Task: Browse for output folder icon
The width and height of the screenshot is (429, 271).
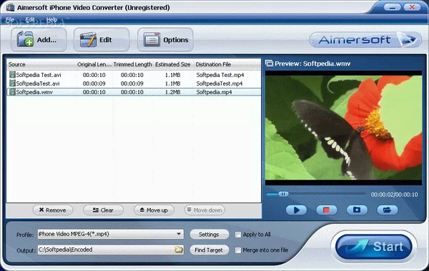Action: pos(179,250)
